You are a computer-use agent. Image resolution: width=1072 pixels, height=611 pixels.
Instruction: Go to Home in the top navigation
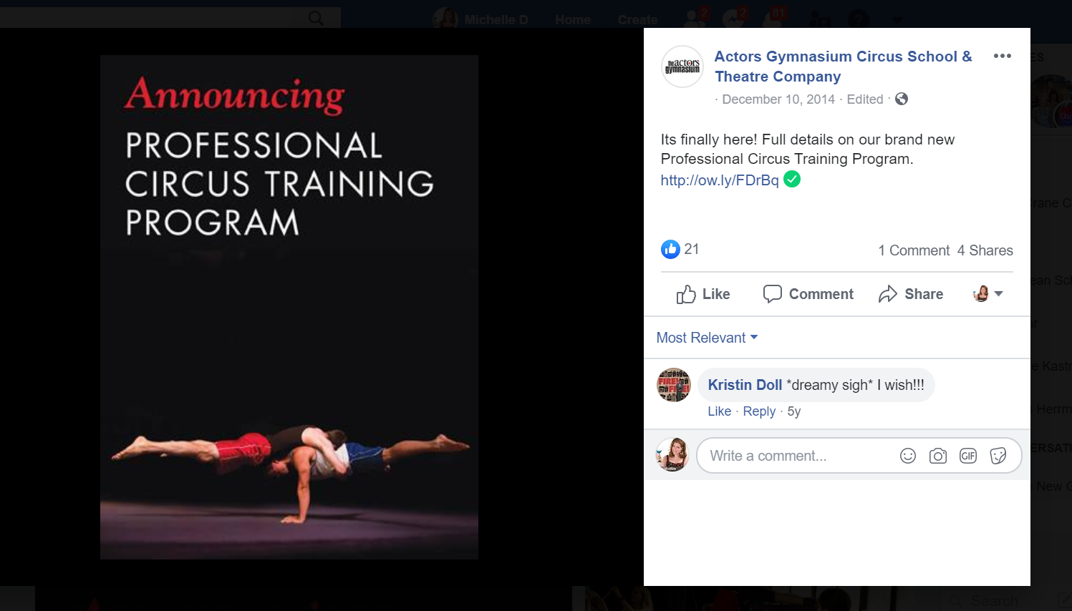[572, 20]
